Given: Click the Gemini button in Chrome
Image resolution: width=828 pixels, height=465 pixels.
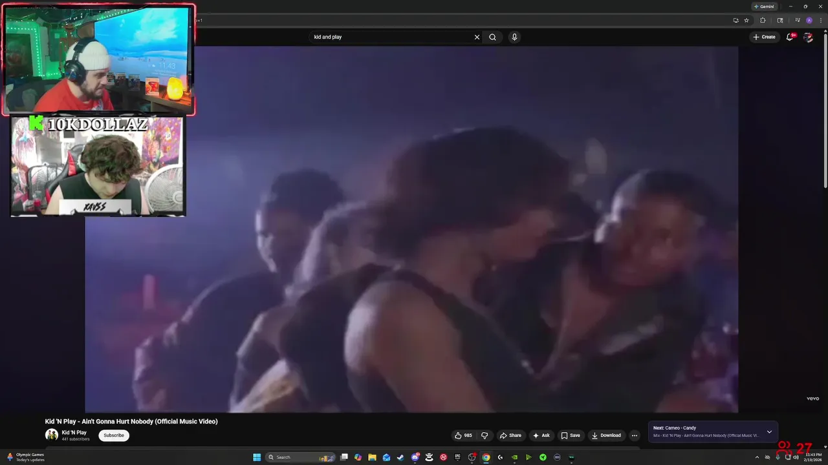Looking at the screenshot, I should [764, 6].
